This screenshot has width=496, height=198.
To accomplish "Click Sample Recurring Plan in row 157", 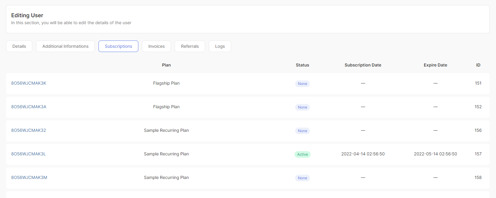I will 166,154.
